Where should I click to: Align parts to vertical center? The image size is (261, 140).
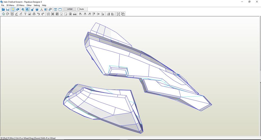pyautogui.click(x=98, y=14)
